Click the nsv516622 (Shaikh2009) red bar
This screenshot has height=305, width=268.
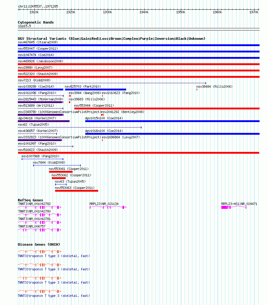click(139, 153)
